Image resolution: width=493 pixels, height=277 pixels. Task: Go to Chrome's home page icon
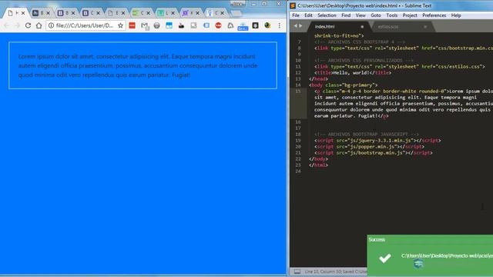click(x=39, y=25)
